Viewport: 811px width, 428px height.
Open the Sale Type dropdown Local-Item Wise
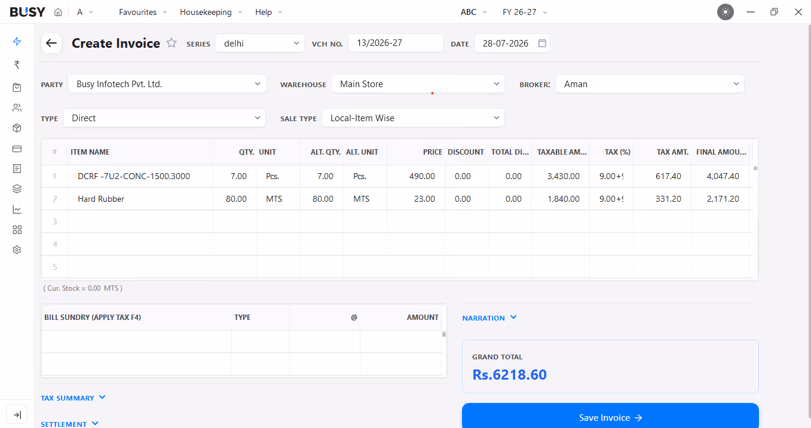pyautogui.click(x=413, y=118)
